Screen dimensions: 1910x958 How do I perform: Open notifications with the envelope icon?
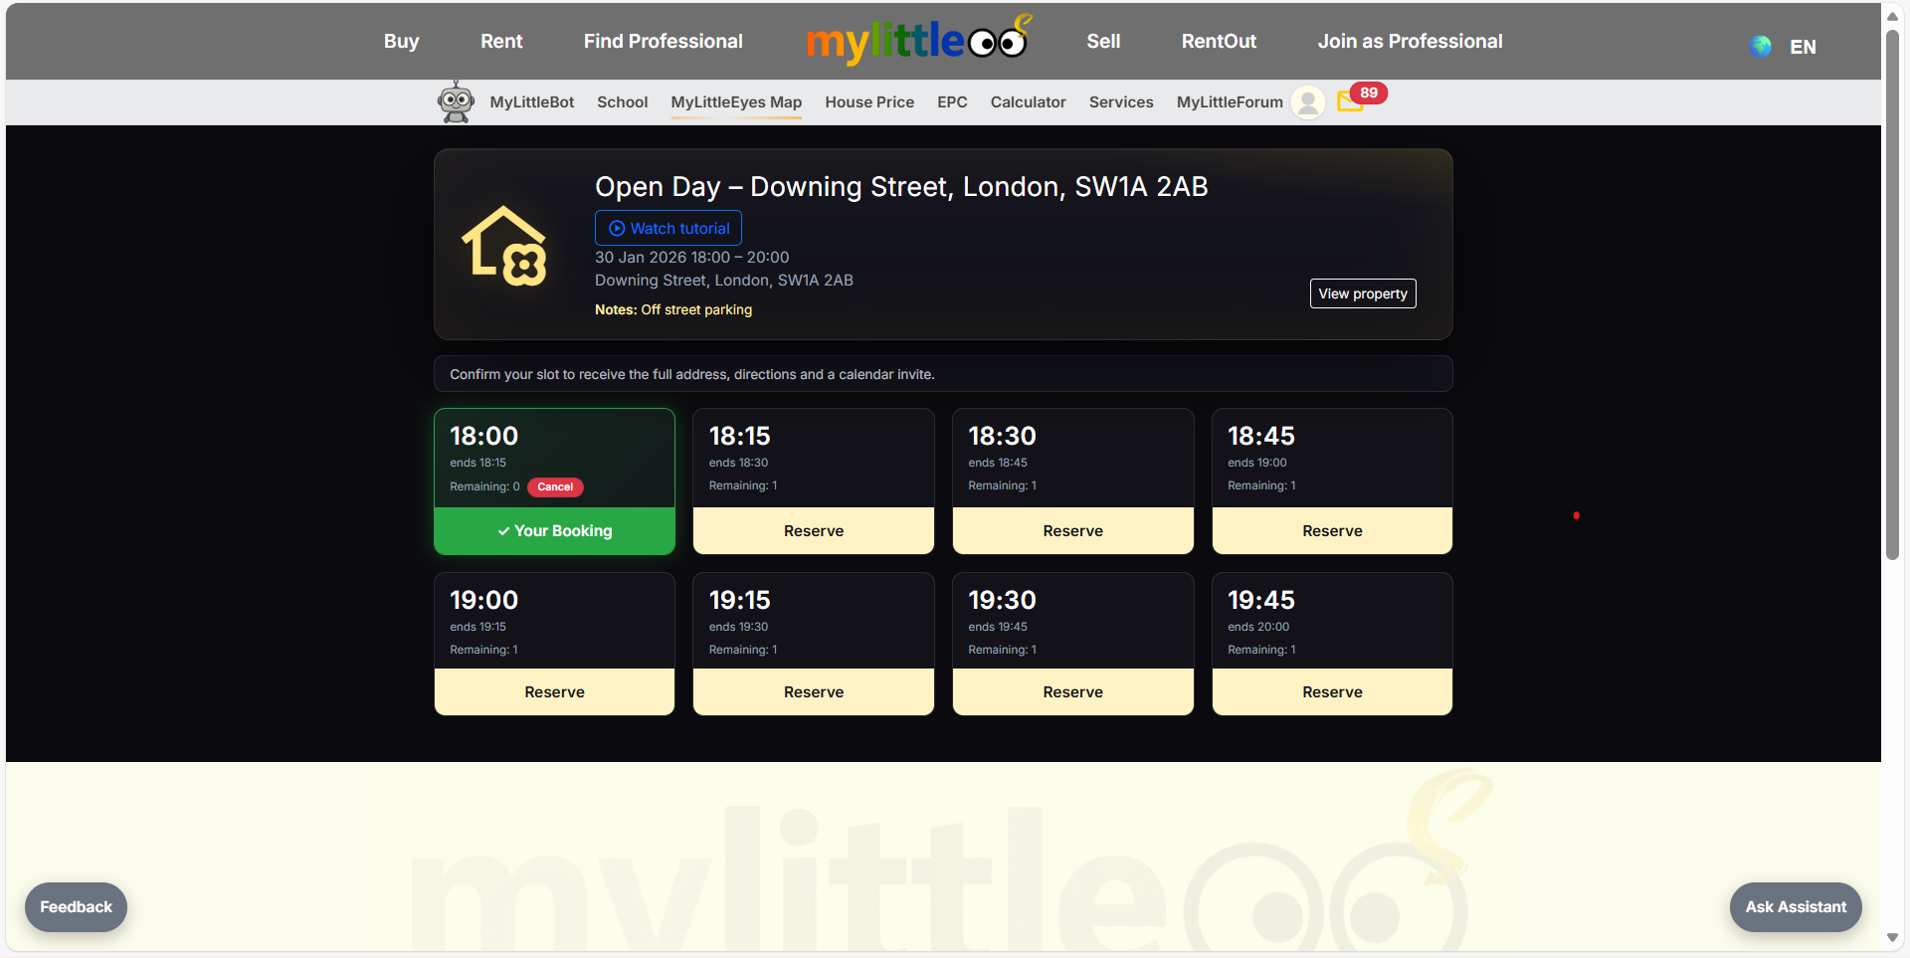[x=1350, y=102]
